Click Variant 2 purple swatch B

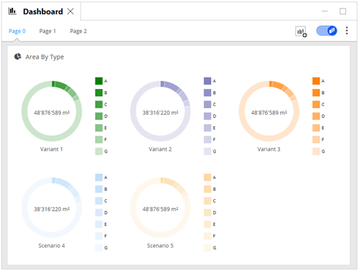click(208, 92)
